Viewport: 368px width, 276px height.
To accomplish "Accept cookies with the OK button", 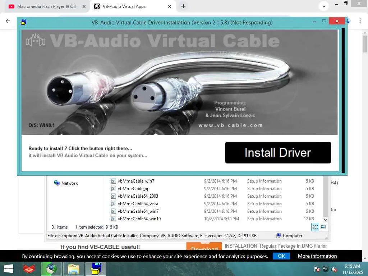I will (x=281, y=256).
